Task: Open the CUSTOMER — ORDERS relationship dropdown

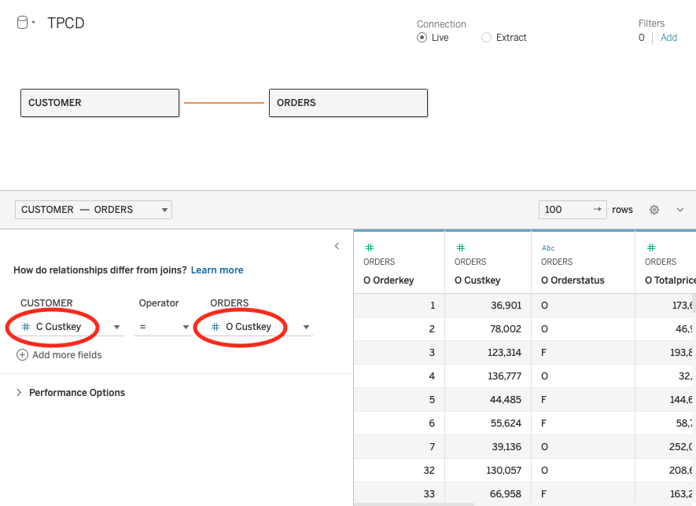Action: (x=162, y=209)
